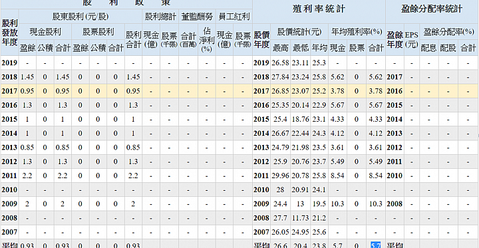Select the 18.76 lowest price cell
The image size is (479, 248).
tap(300, 120)
